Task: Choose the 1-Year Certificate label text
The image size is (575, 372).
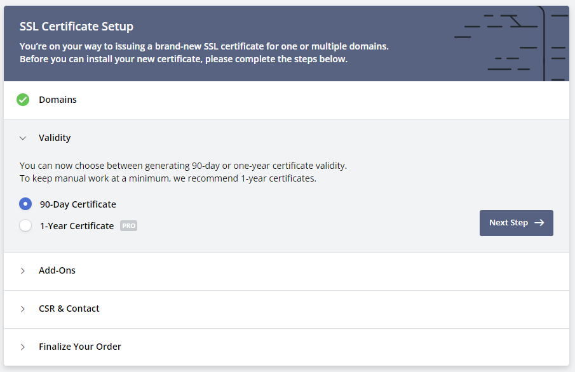Action: [77, 226]
